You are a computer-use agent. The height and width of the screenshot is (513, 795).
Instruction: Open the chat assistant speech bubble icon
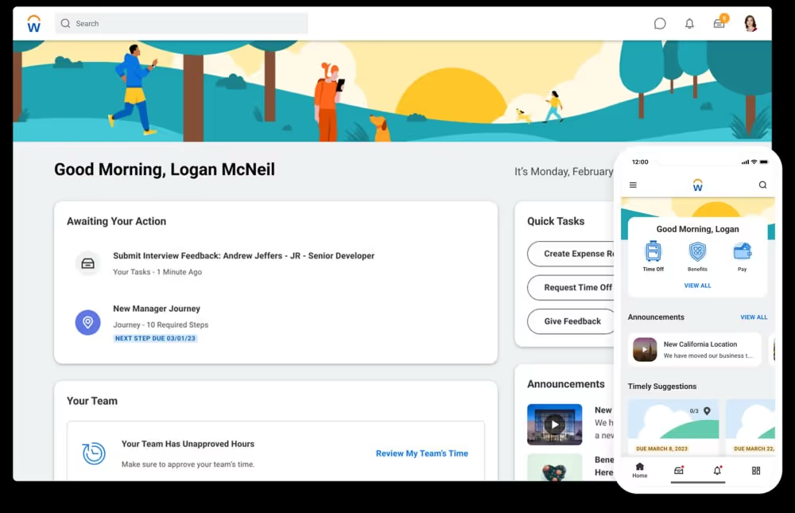(x=660, y=23)
